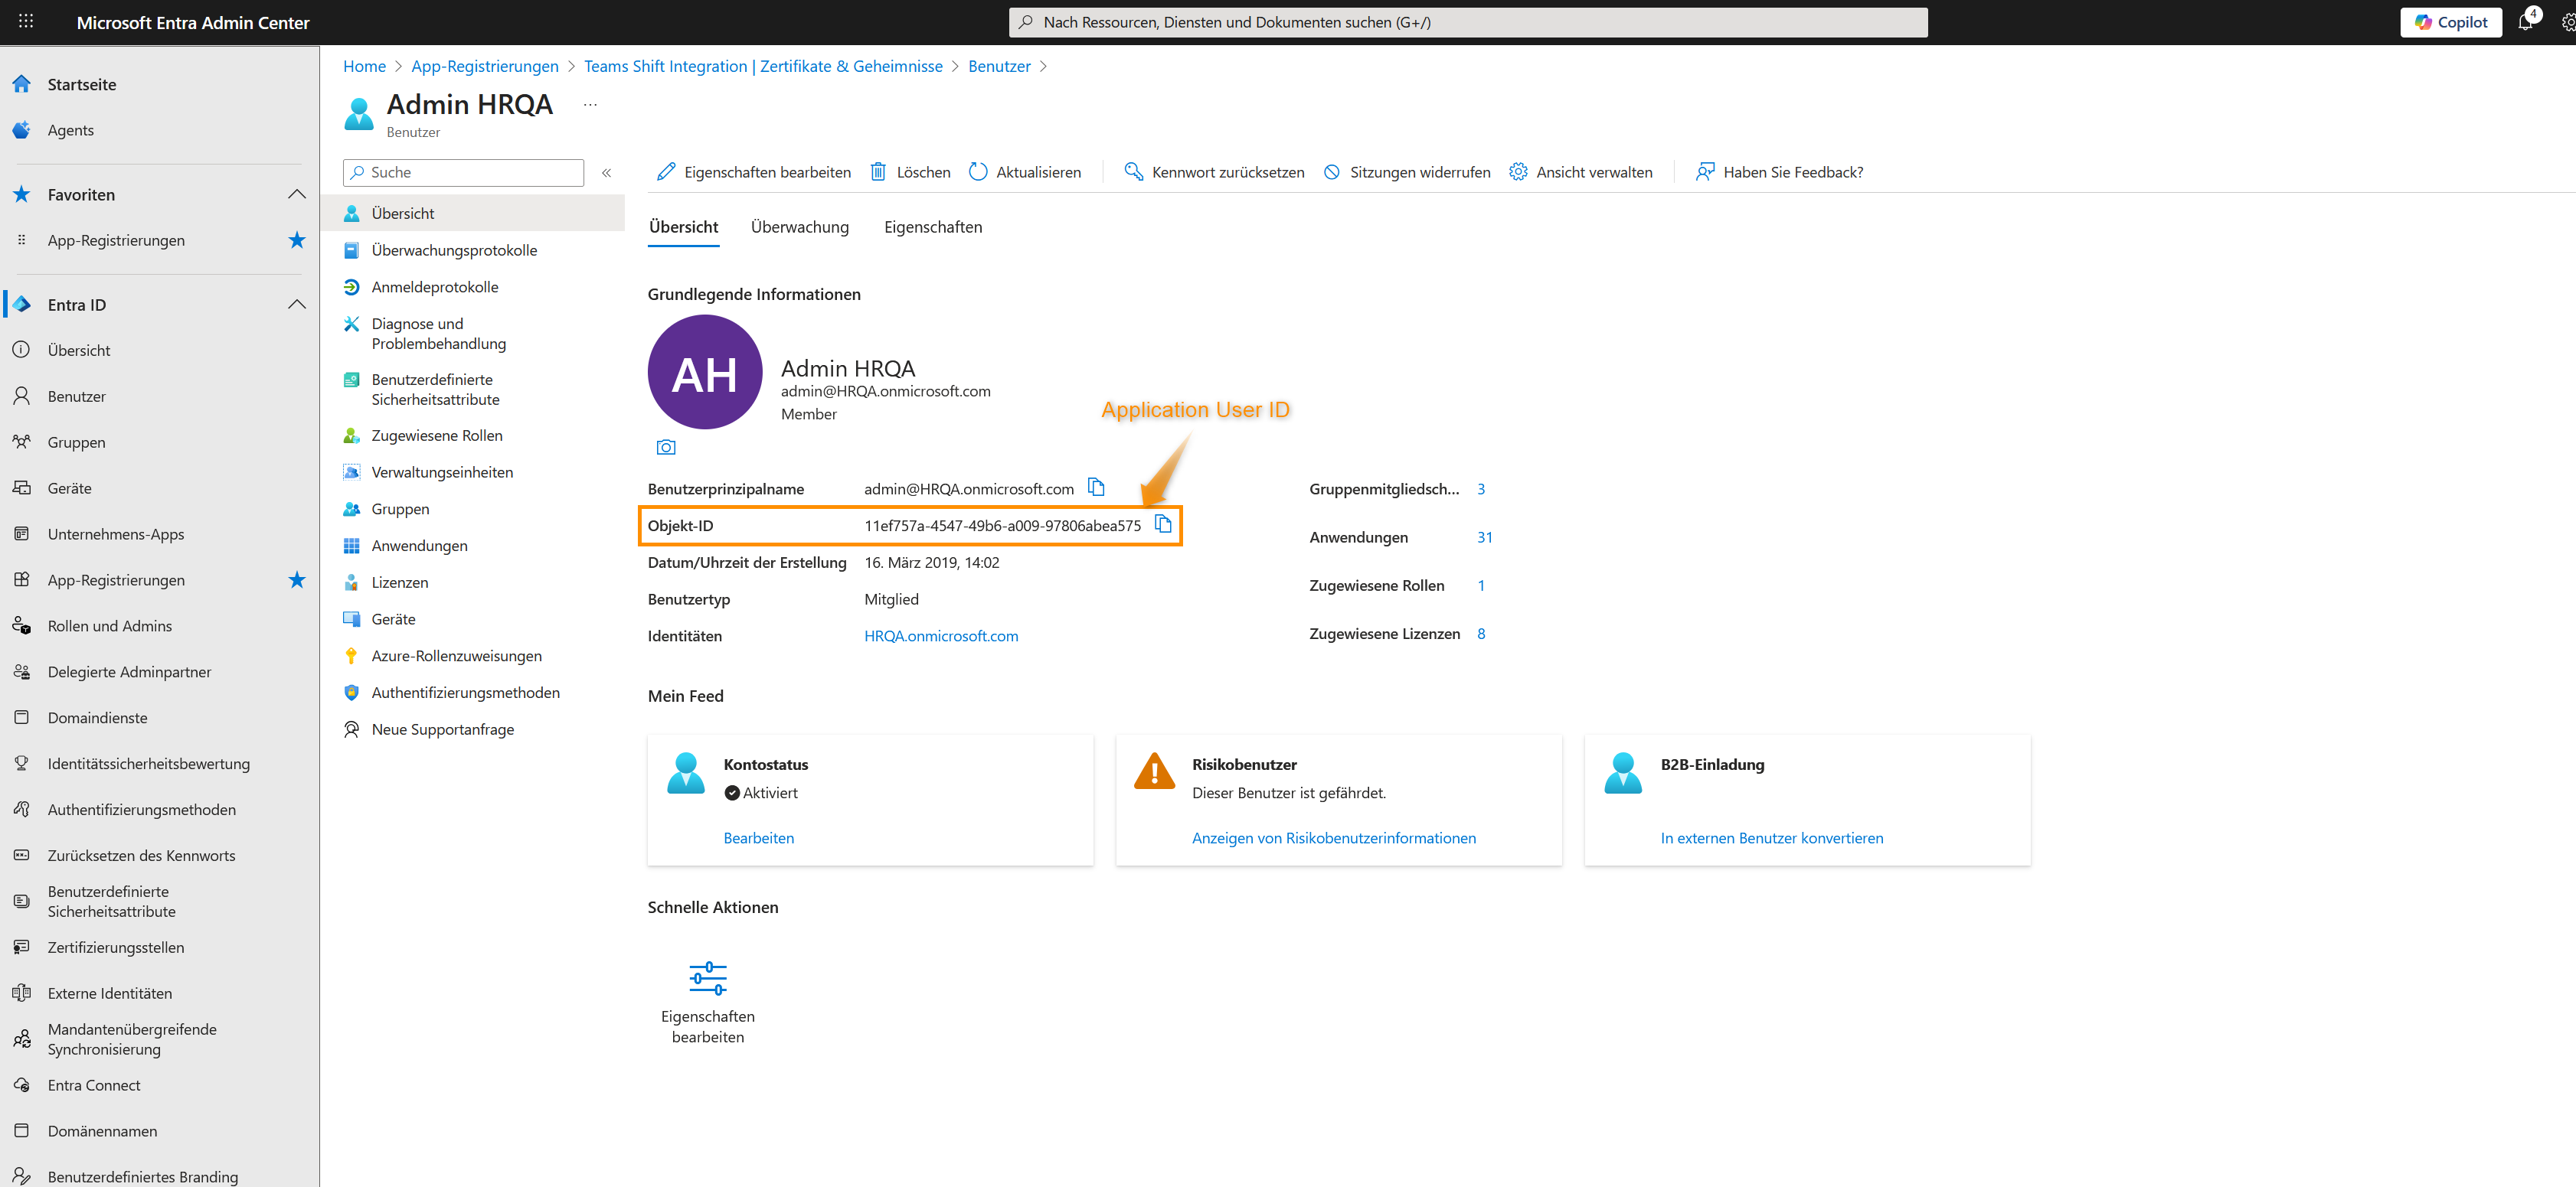Click Bearbeiten link in Kontostatus card

[759, 837]
